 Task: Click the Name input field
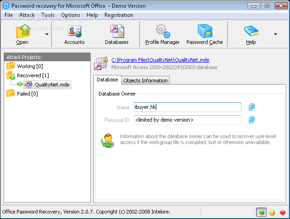coord(187,107)
